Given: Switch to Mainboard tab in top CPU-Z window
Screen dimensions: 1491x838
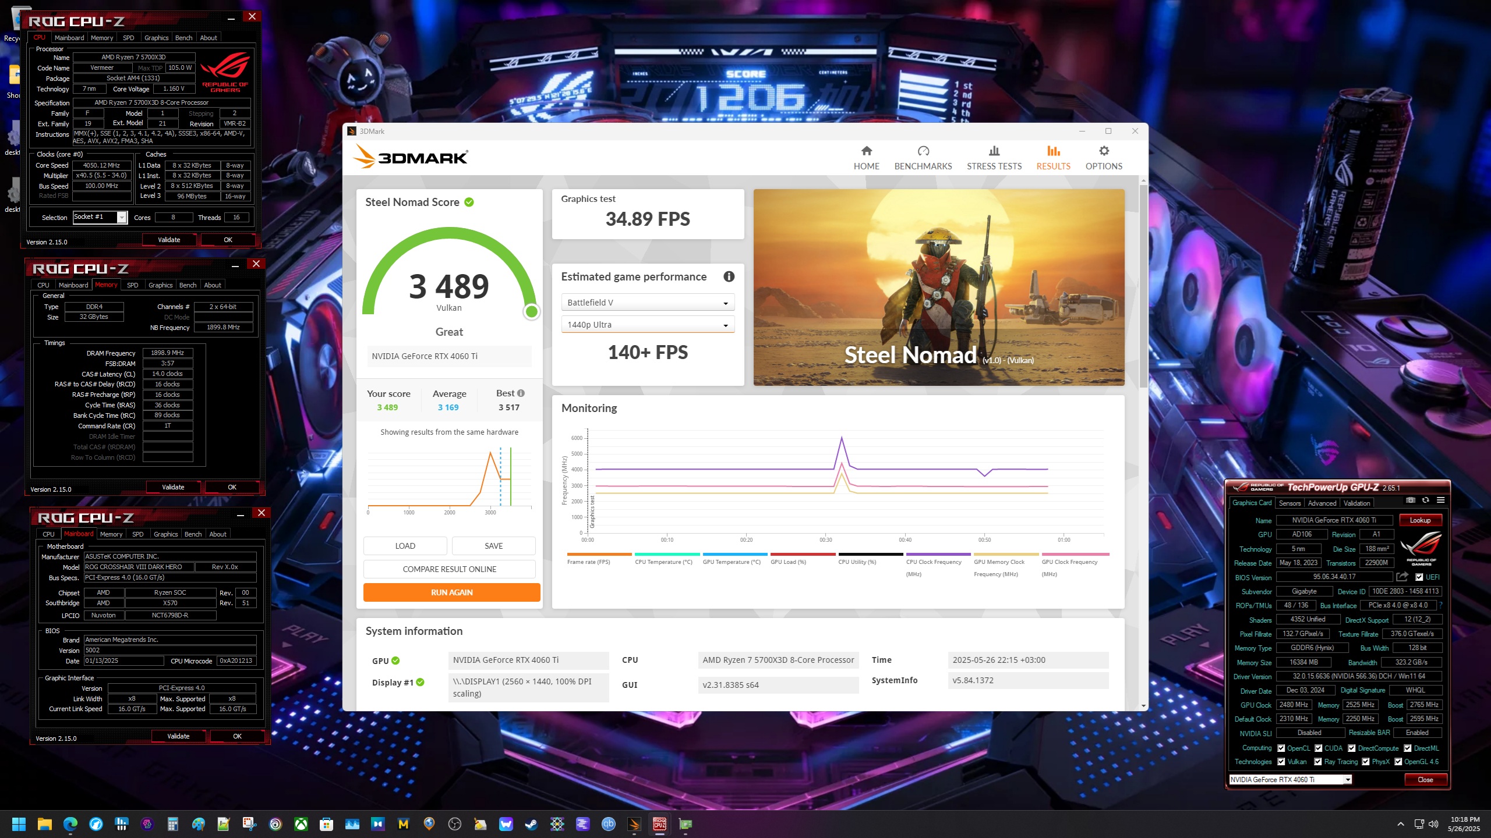Looking at the screenshot, I should (x=69, y=38).
